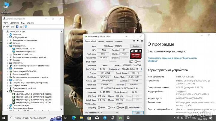Toggle the PhysX checkbox
This screenshot has height=121, width=216.
(118, 108)
